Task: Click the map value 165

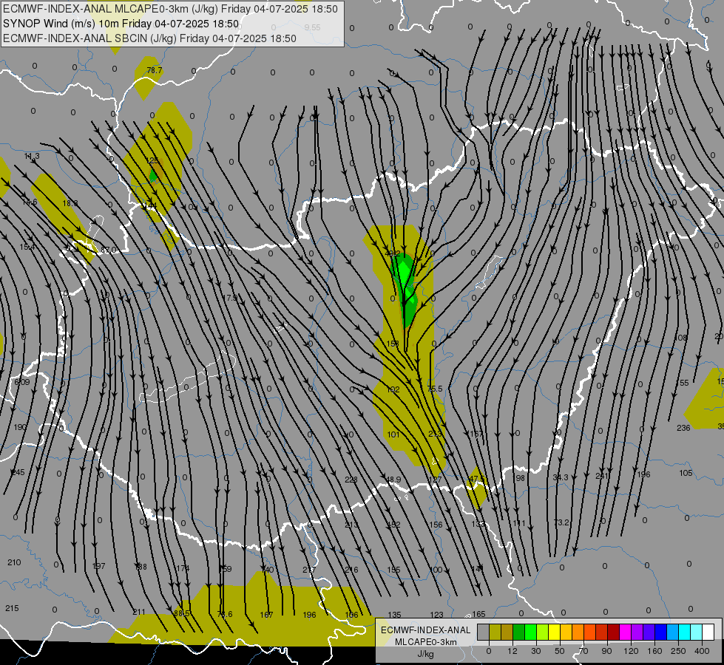Action: tap(478, 614)
